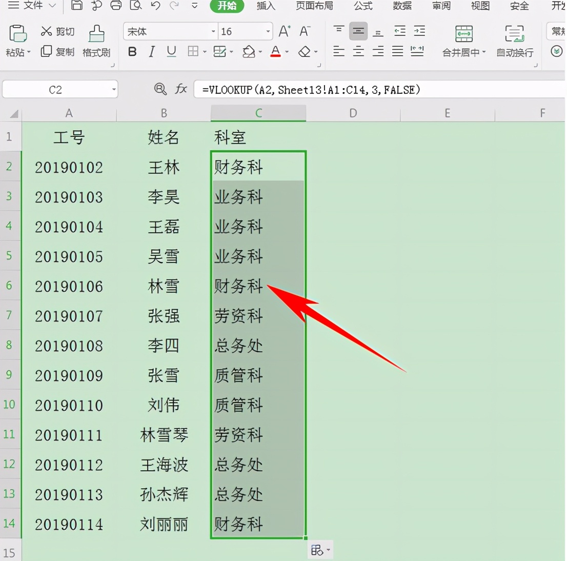Open the Formulas (公式) tab
This screenshot has width=567, height=561.
click(x=363, y=6)
